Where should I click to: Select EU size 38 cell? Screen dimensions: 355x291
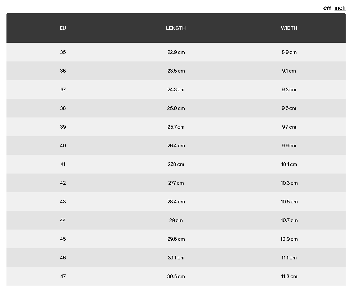(x=63, y=108)
